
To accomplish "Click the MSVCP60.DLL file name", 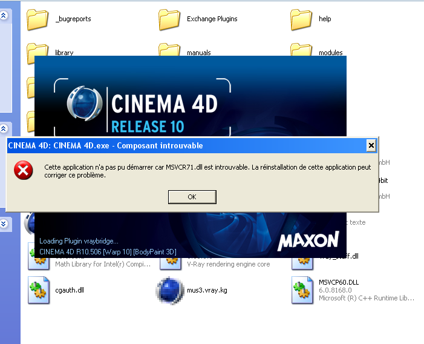I will coord(339,282).
